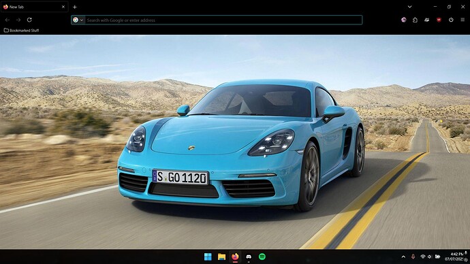Click the extension icon left of the red shield
The width and height of the screenshot is (470, 264).
click(427, 20)
